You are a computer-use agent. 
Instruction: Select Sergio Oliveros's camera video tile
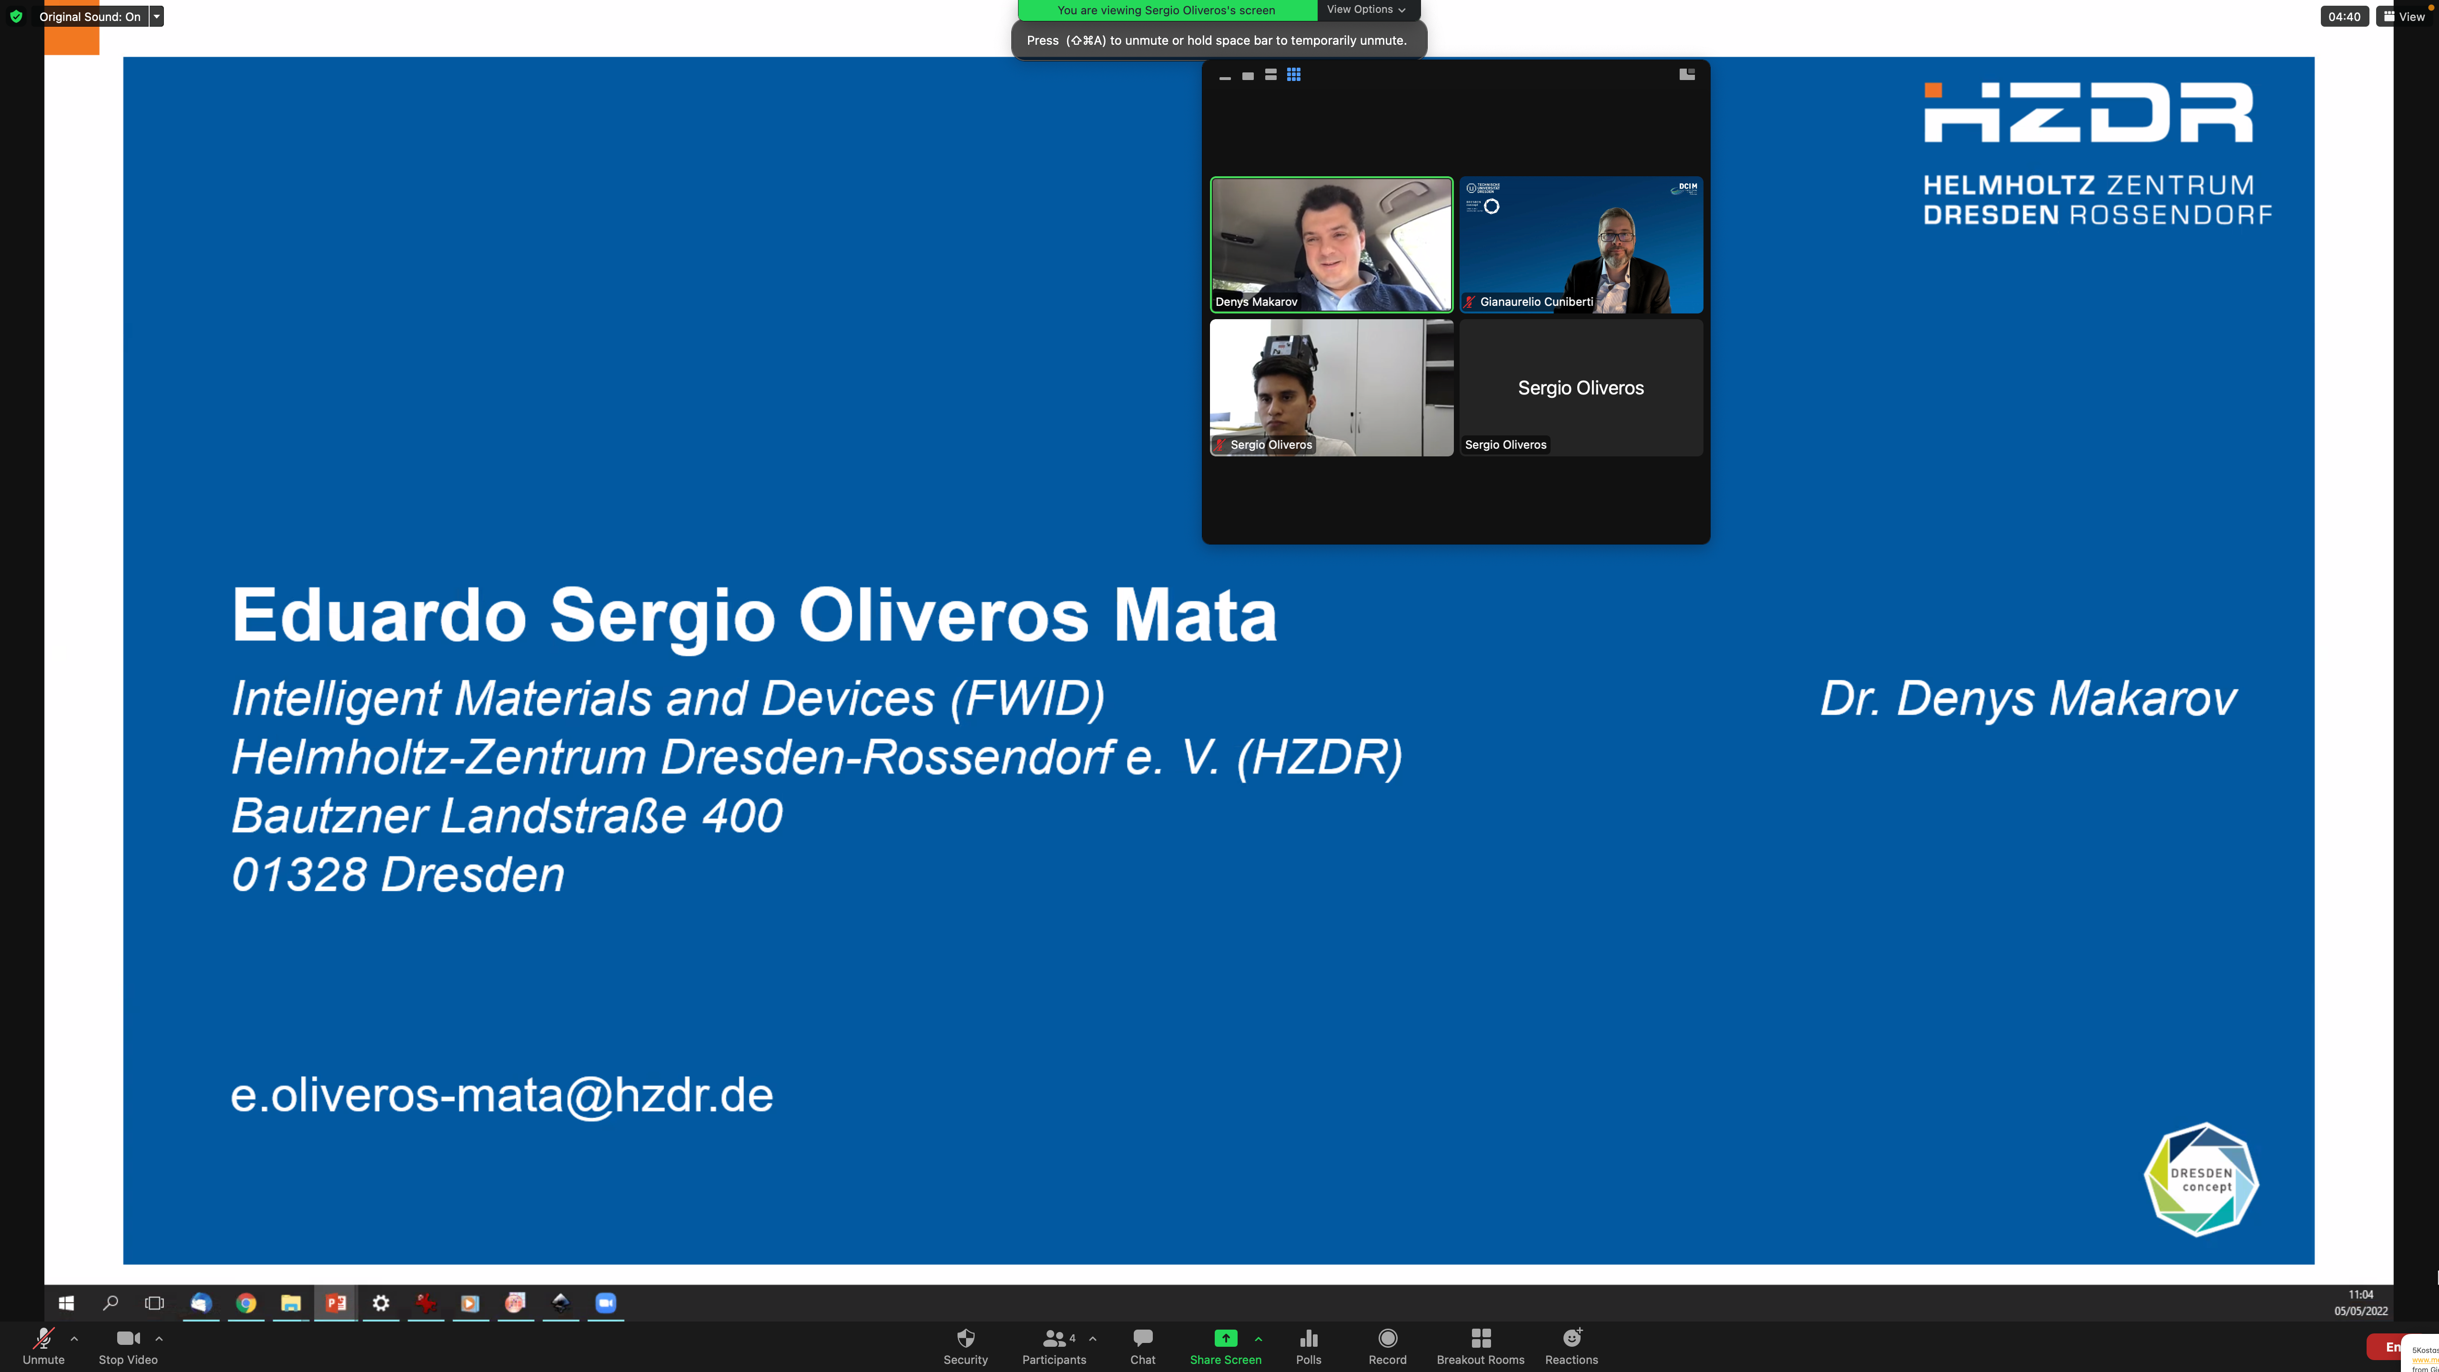(1331, 387)
